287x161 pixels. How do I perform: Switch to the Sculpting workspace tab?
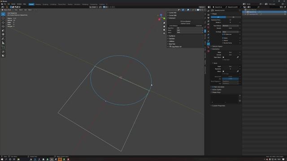tap(45, 4)
